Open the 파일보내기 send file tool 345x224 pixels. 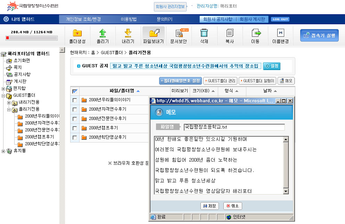coord(153,36)
